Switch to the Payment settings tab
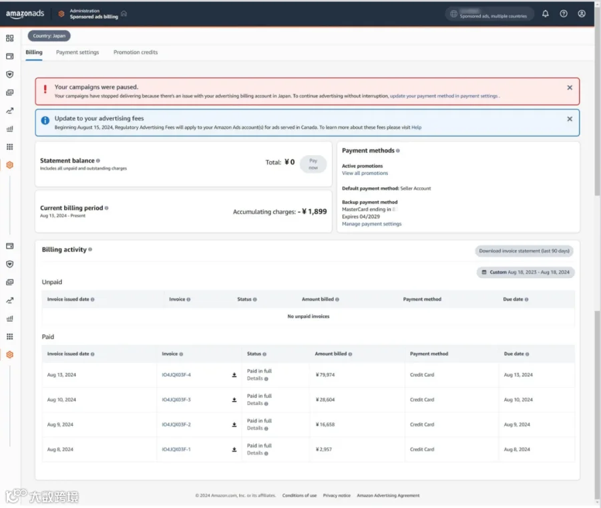This screenshot has width=601, height=508. click(x=77, y=52)
